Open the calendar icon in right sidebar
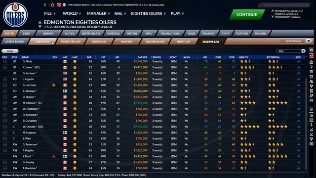This screenshot has height=178, width=316. [x=312, y=62]
